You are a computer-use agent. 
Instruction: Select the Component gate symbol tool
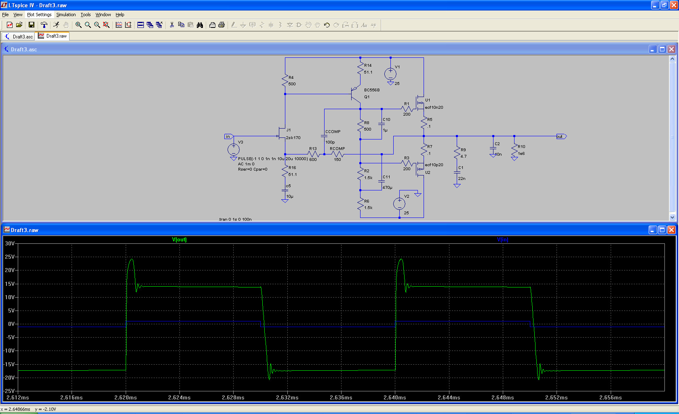tap(299, 25)
